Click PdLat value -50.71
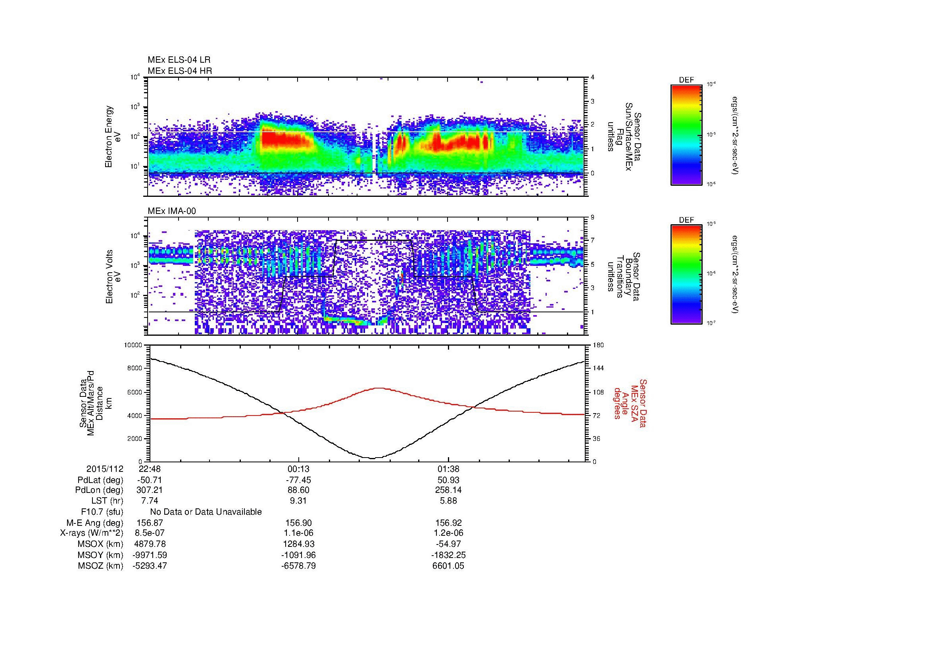Screen dimensions: 928x656 tap(150, 480)
